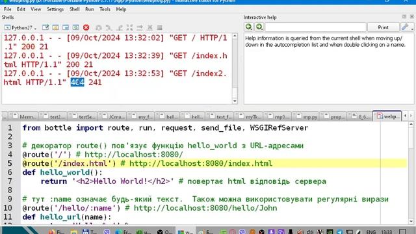Screen dimensions: 416x234
Task: Click the greyed debug step-next icon
Action: pyautogui.click(x=109, y=27)
